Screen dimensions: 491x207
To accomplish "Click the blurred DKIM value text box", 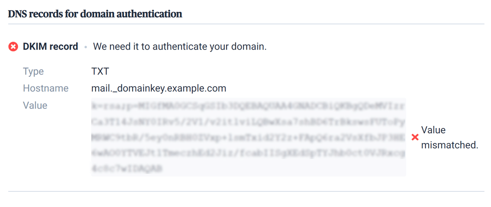I will [x=249, y=137].
